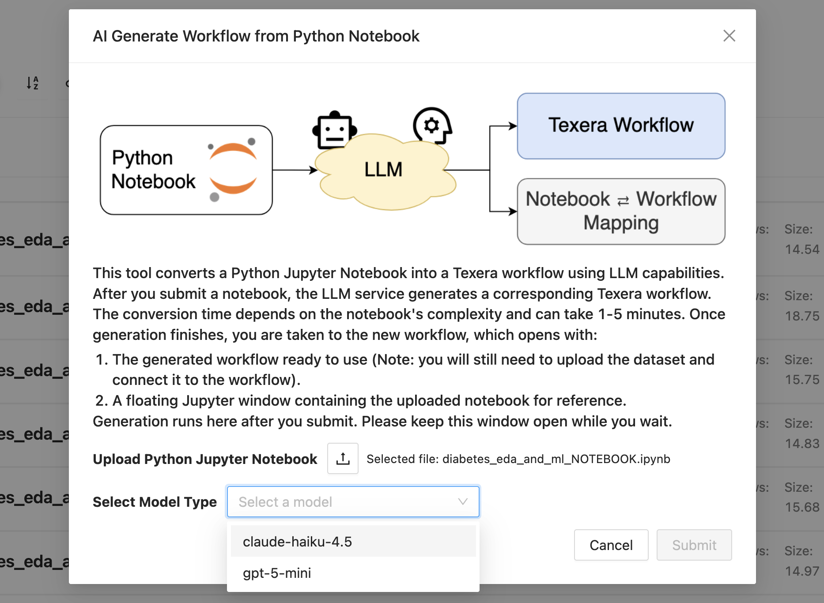This screenshot has height=603, width=824.
Task: Click the Submit button
Action: (x=694, y=545)
